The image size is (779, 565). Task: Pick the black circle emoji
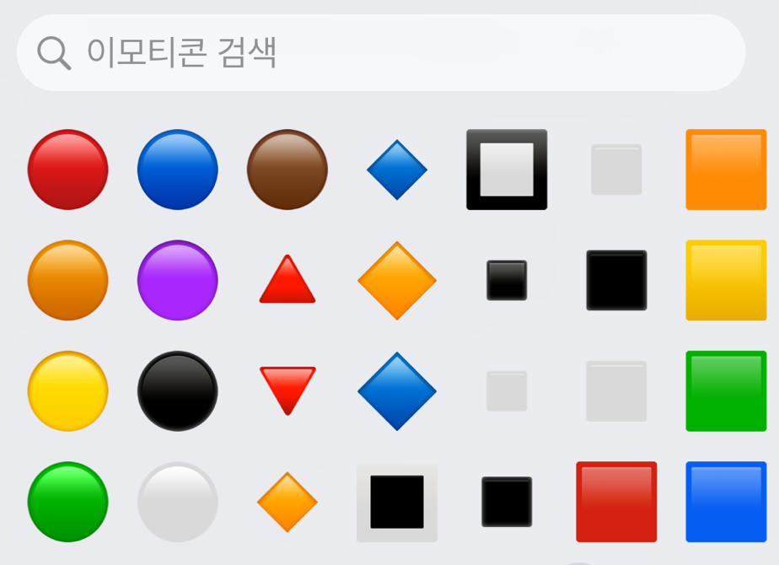(178, 391)
